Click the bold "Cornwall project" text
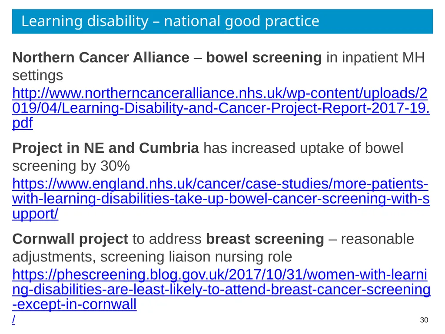Screen dimensions: 445x334 tap(70, 239)
